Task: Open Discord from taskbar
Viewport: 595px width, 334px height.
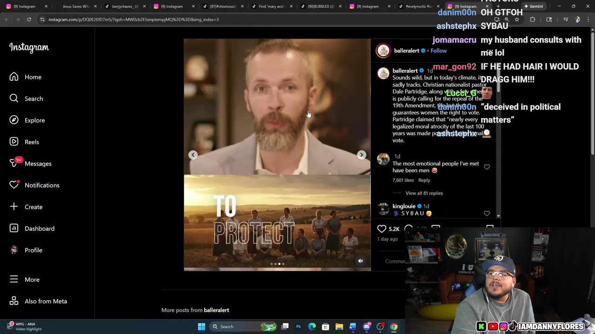Action: tap(366, 327)
